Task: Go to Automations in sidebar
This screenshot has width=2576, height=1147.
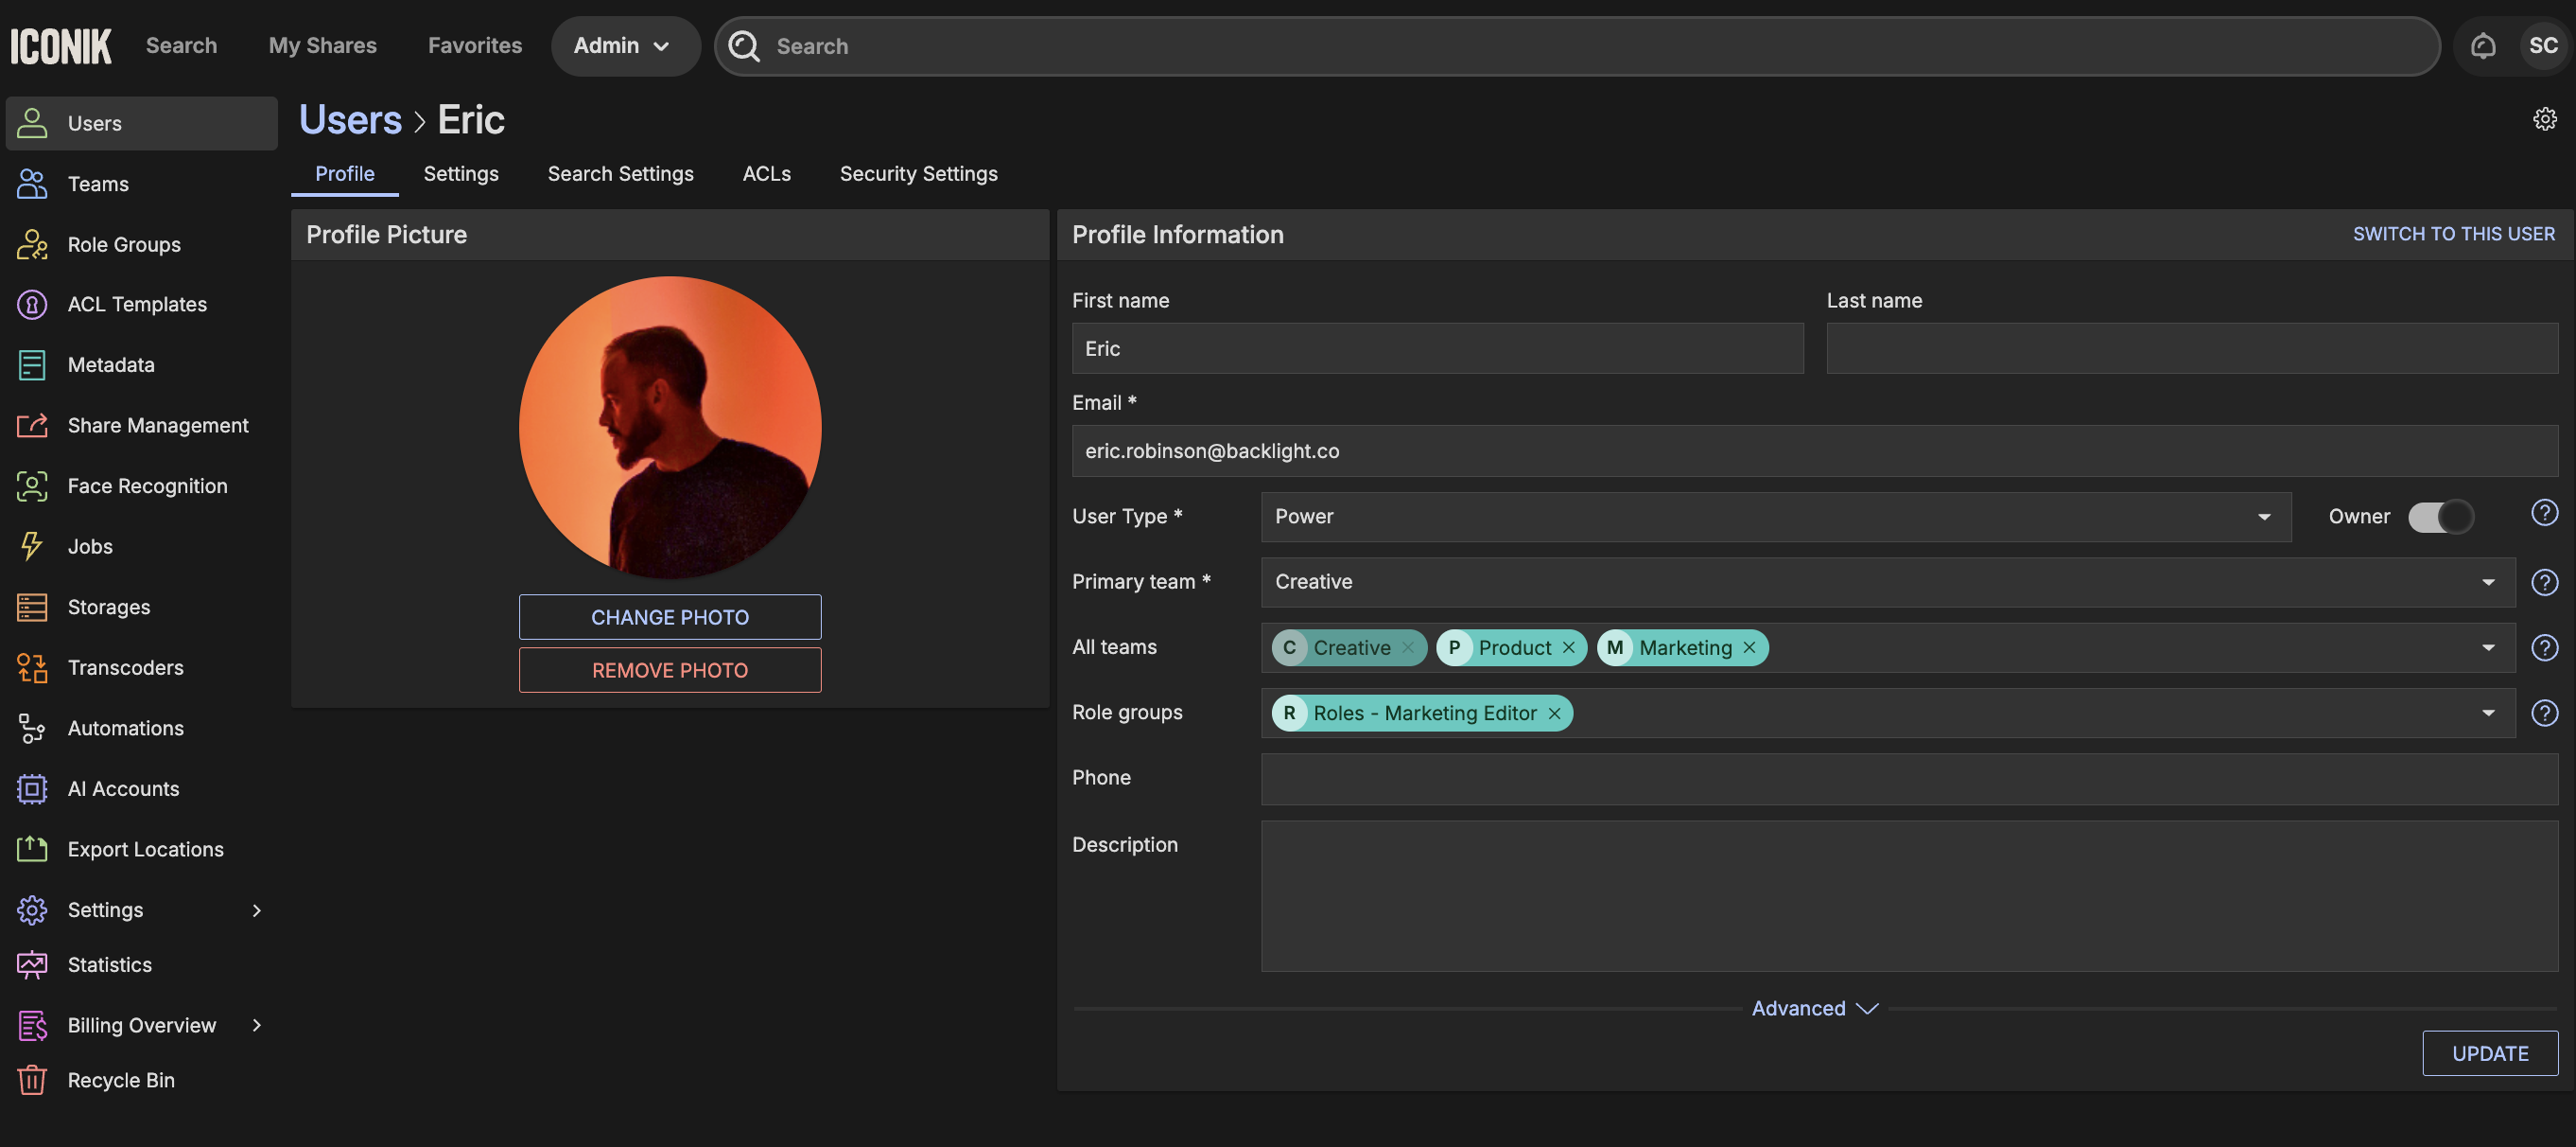Action: (125, 728)
